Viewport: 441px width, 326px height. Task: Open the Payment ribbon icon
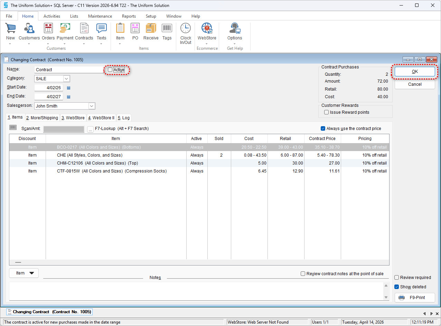(x=65, y=29)
